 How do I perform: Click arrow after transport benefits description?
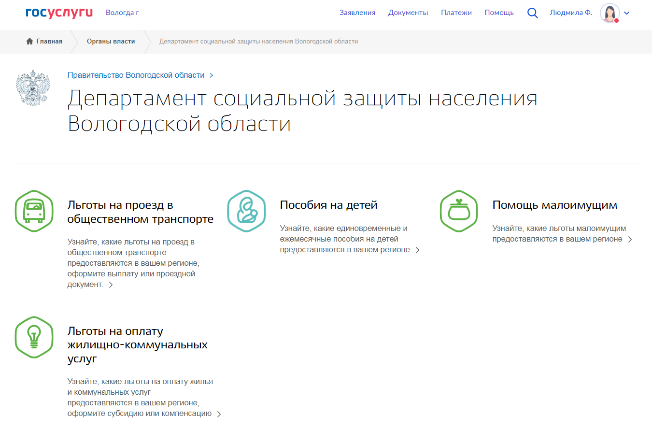(111, 285)
